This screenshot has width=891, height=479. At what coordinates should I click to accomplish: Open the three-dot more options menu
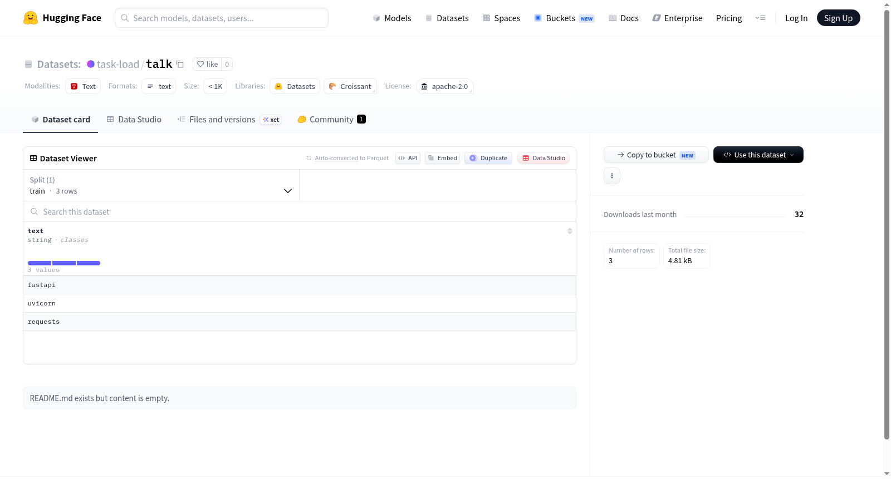click(x=612, y=176)
